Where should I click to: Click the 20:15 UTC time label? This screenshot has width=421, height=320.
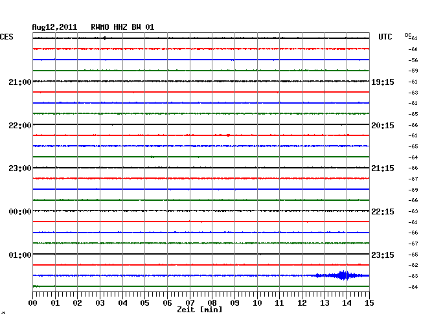(383, 126)
